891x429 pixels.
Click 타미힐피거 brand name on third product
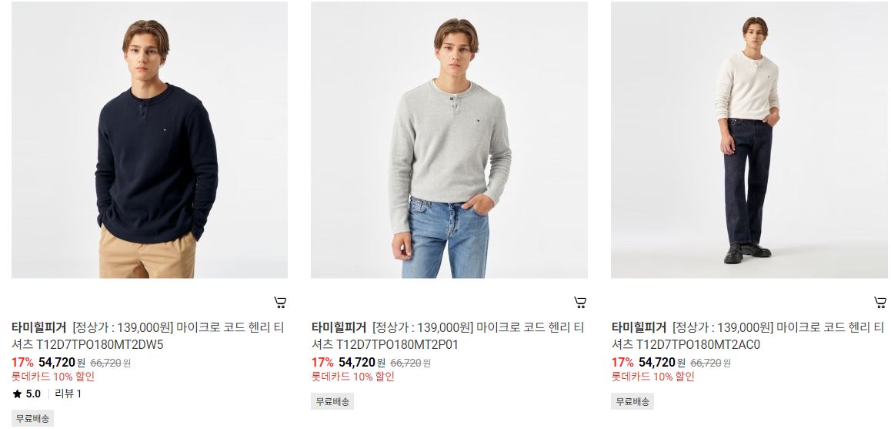[x=639, y=328]
